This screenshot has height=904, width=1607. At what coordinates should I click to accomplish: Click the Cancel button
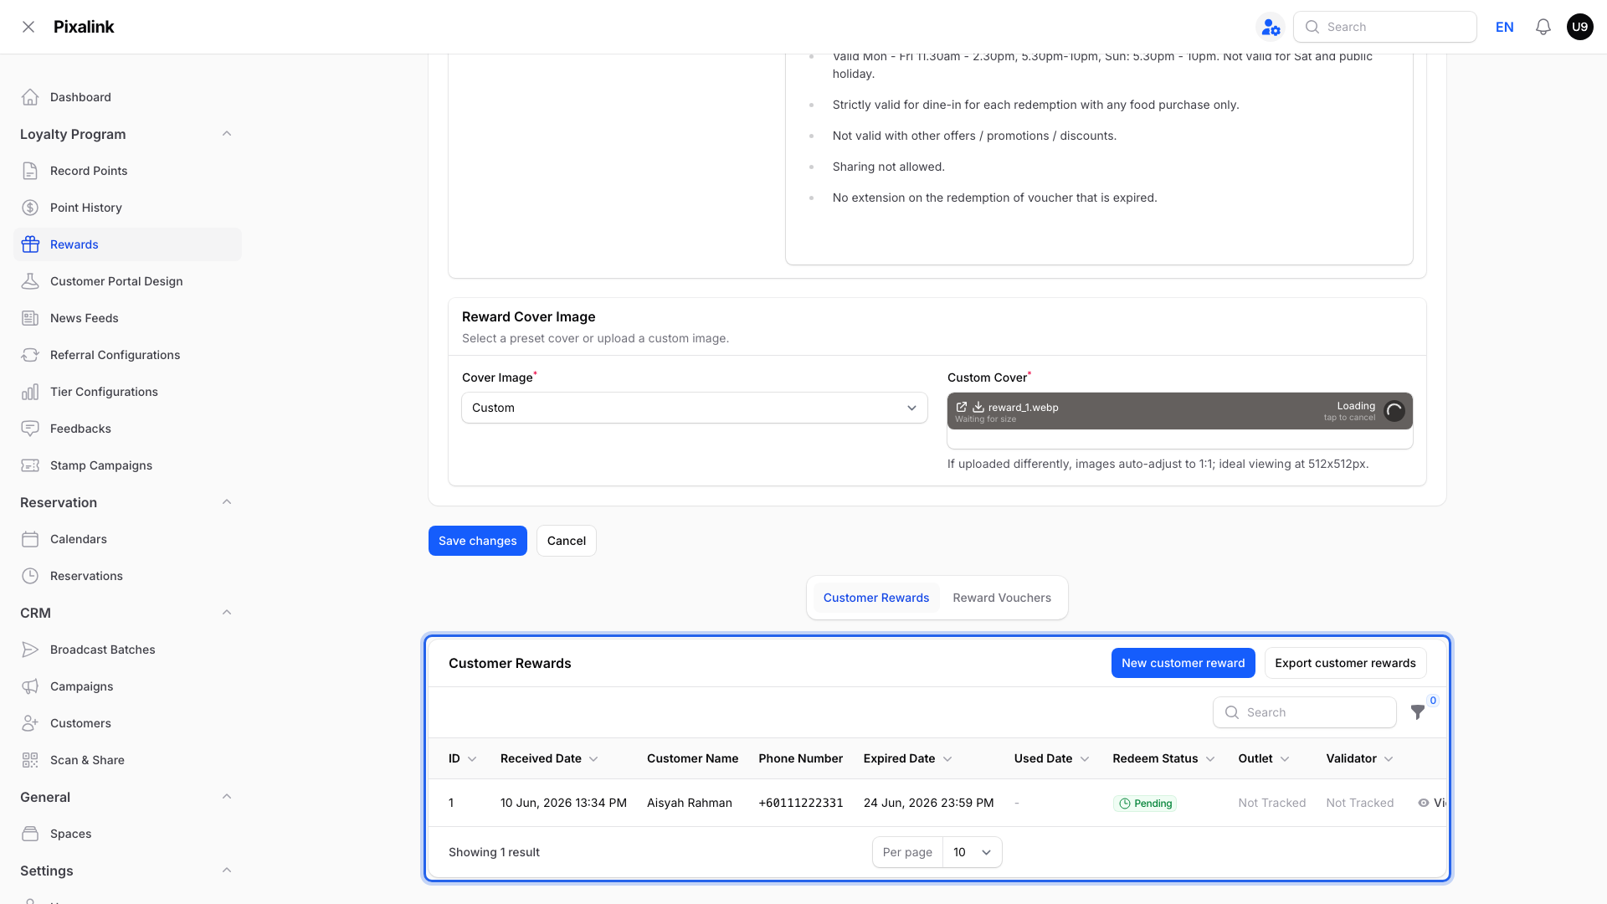567,541
